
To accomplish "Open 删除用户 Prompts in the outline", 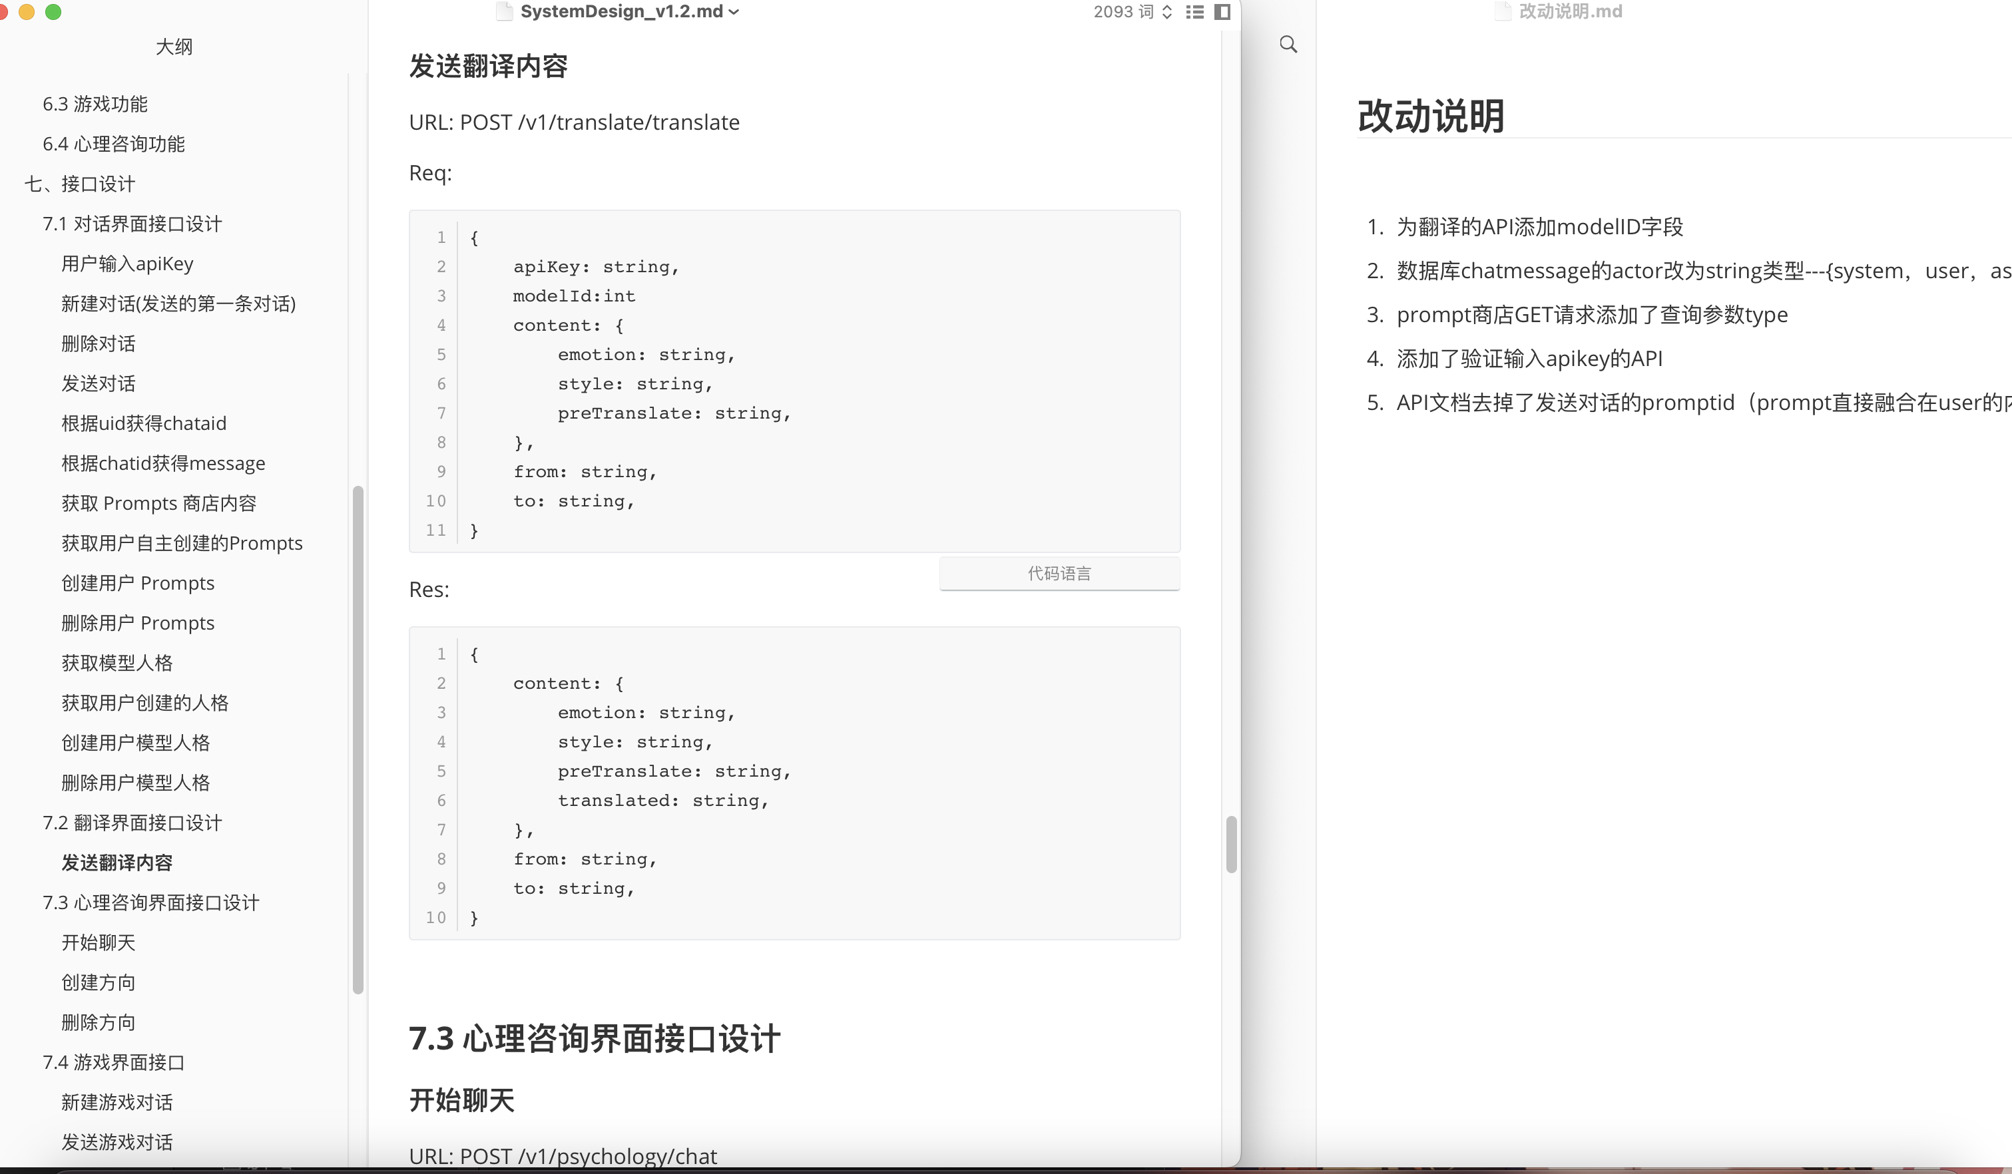I will click(137, 624).
